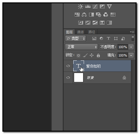The width and height of the screenshot is (139, 134).
Task: Click the 背景 layer white thumbnail
Action: click(79, 77)
